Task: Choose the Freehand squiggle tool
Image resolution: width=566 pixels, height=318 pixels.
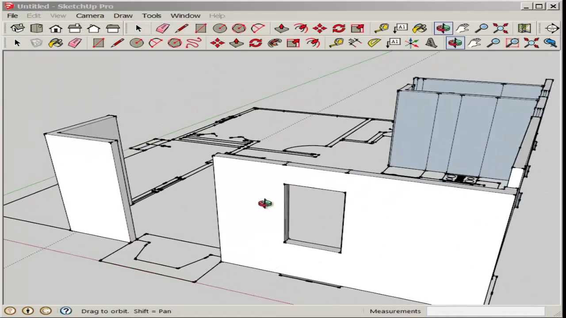Action: tap(194, 43)
